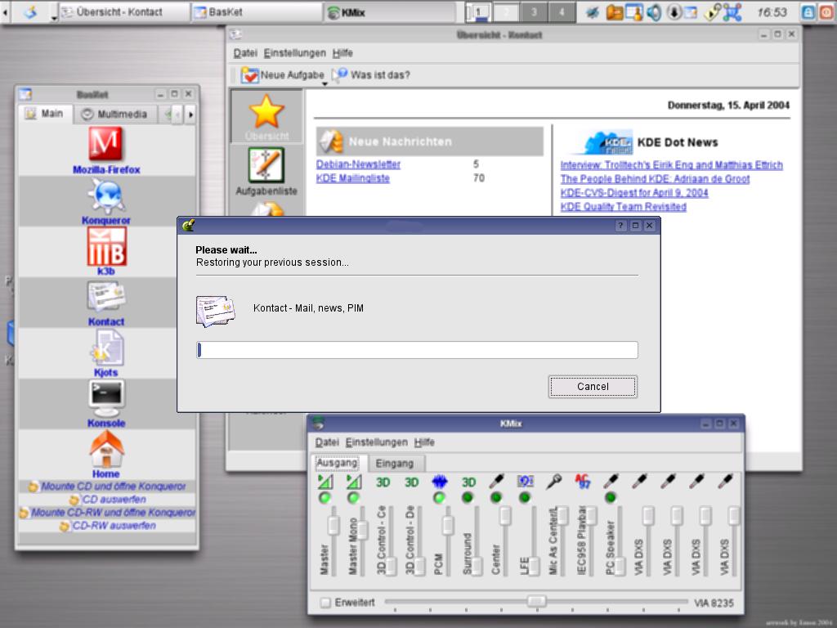Open Debian-Newsletter link
This screenshot has width=837, height=628.
[358, 164]
